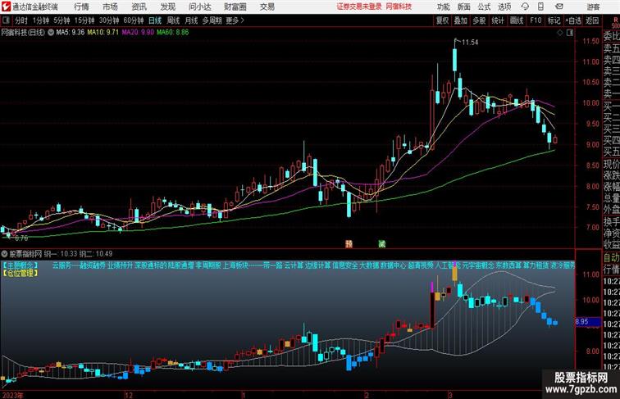Click the 11.54 high price label

tap(470, 43)
